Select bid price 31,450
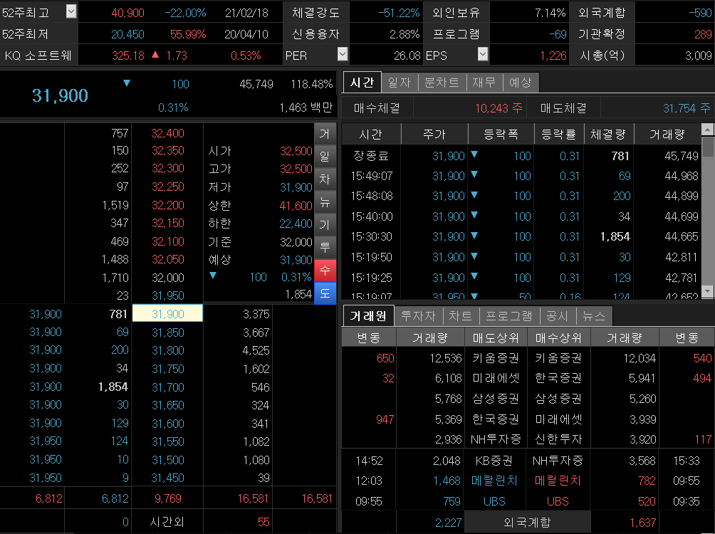The height and width of the screenshot is (534, 715). (167, 478)
